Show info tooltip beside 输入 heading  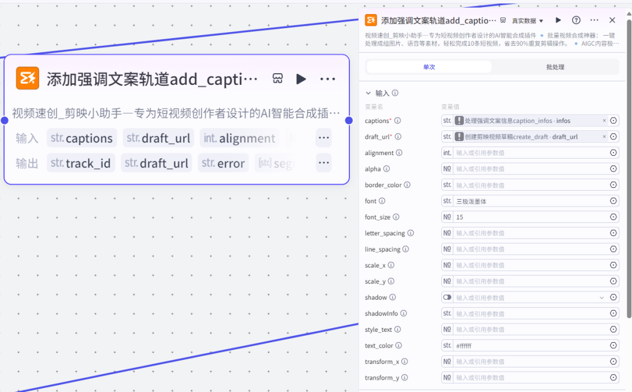click(x=395, y=93)
